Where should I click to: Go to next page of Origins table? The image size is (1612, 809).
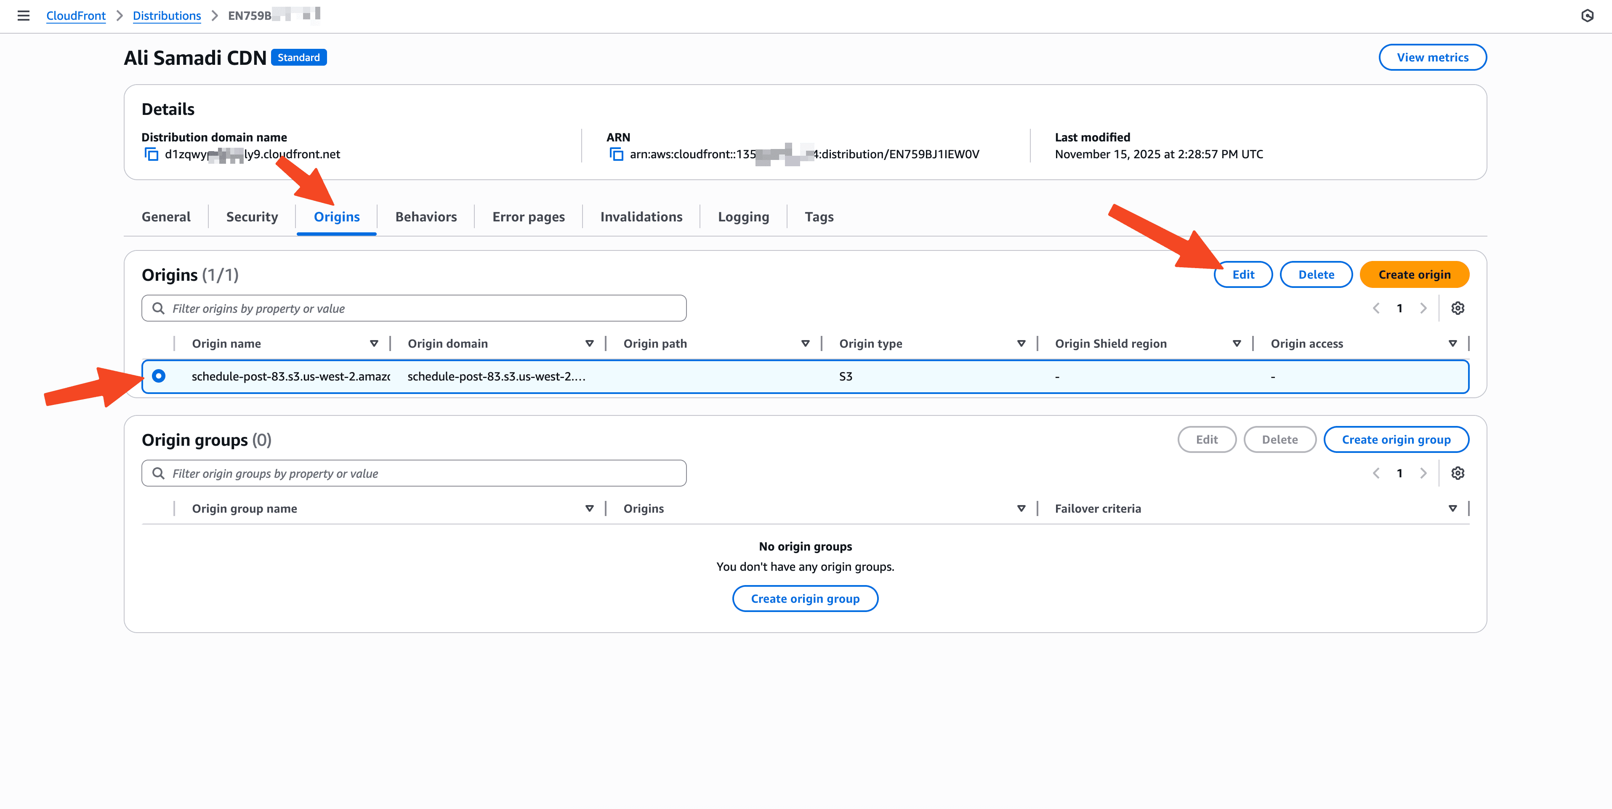point(1423,308)
